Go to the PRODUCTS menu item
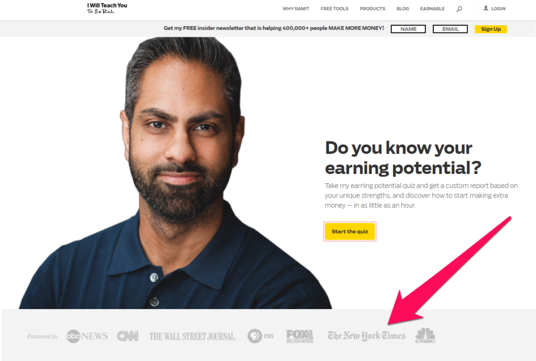Image resolution: width=536 pixels, height=361 pixels. (372, 8)
